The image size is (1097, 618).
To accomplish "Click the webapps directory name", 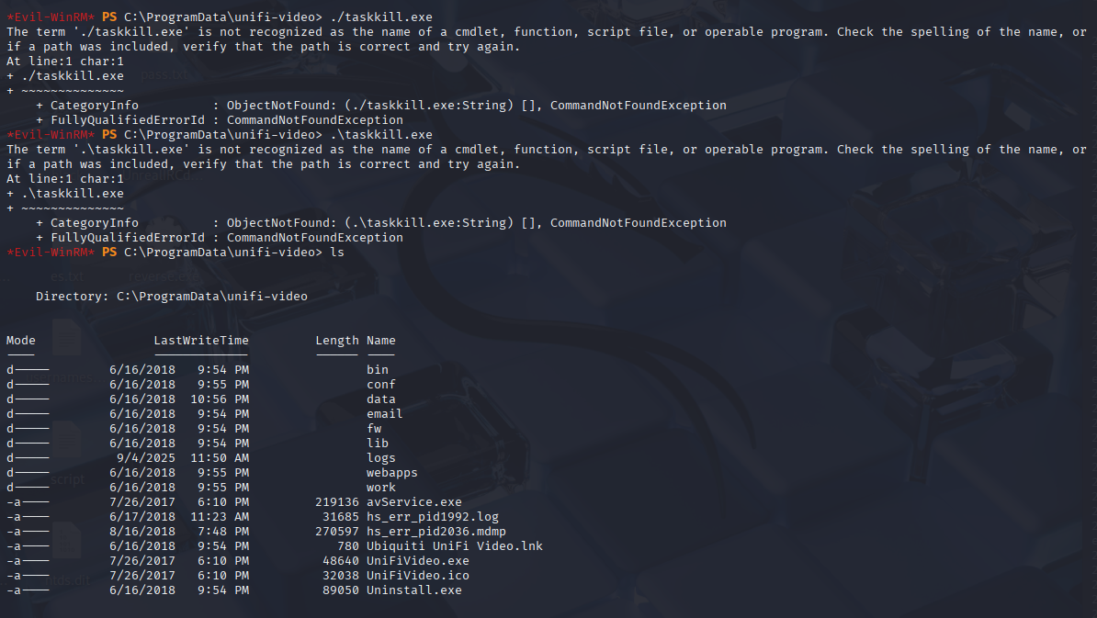I will [x=391, y=473].
